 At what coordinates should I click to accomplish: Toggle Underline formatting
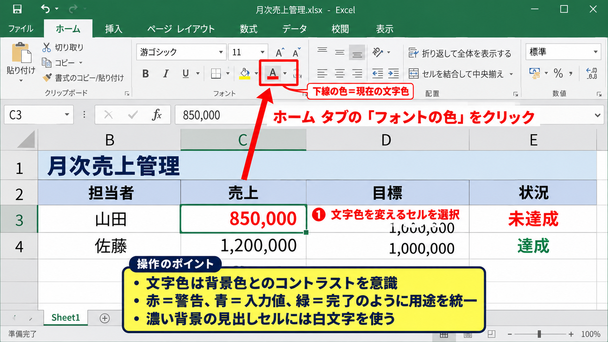tap(186, 74)
